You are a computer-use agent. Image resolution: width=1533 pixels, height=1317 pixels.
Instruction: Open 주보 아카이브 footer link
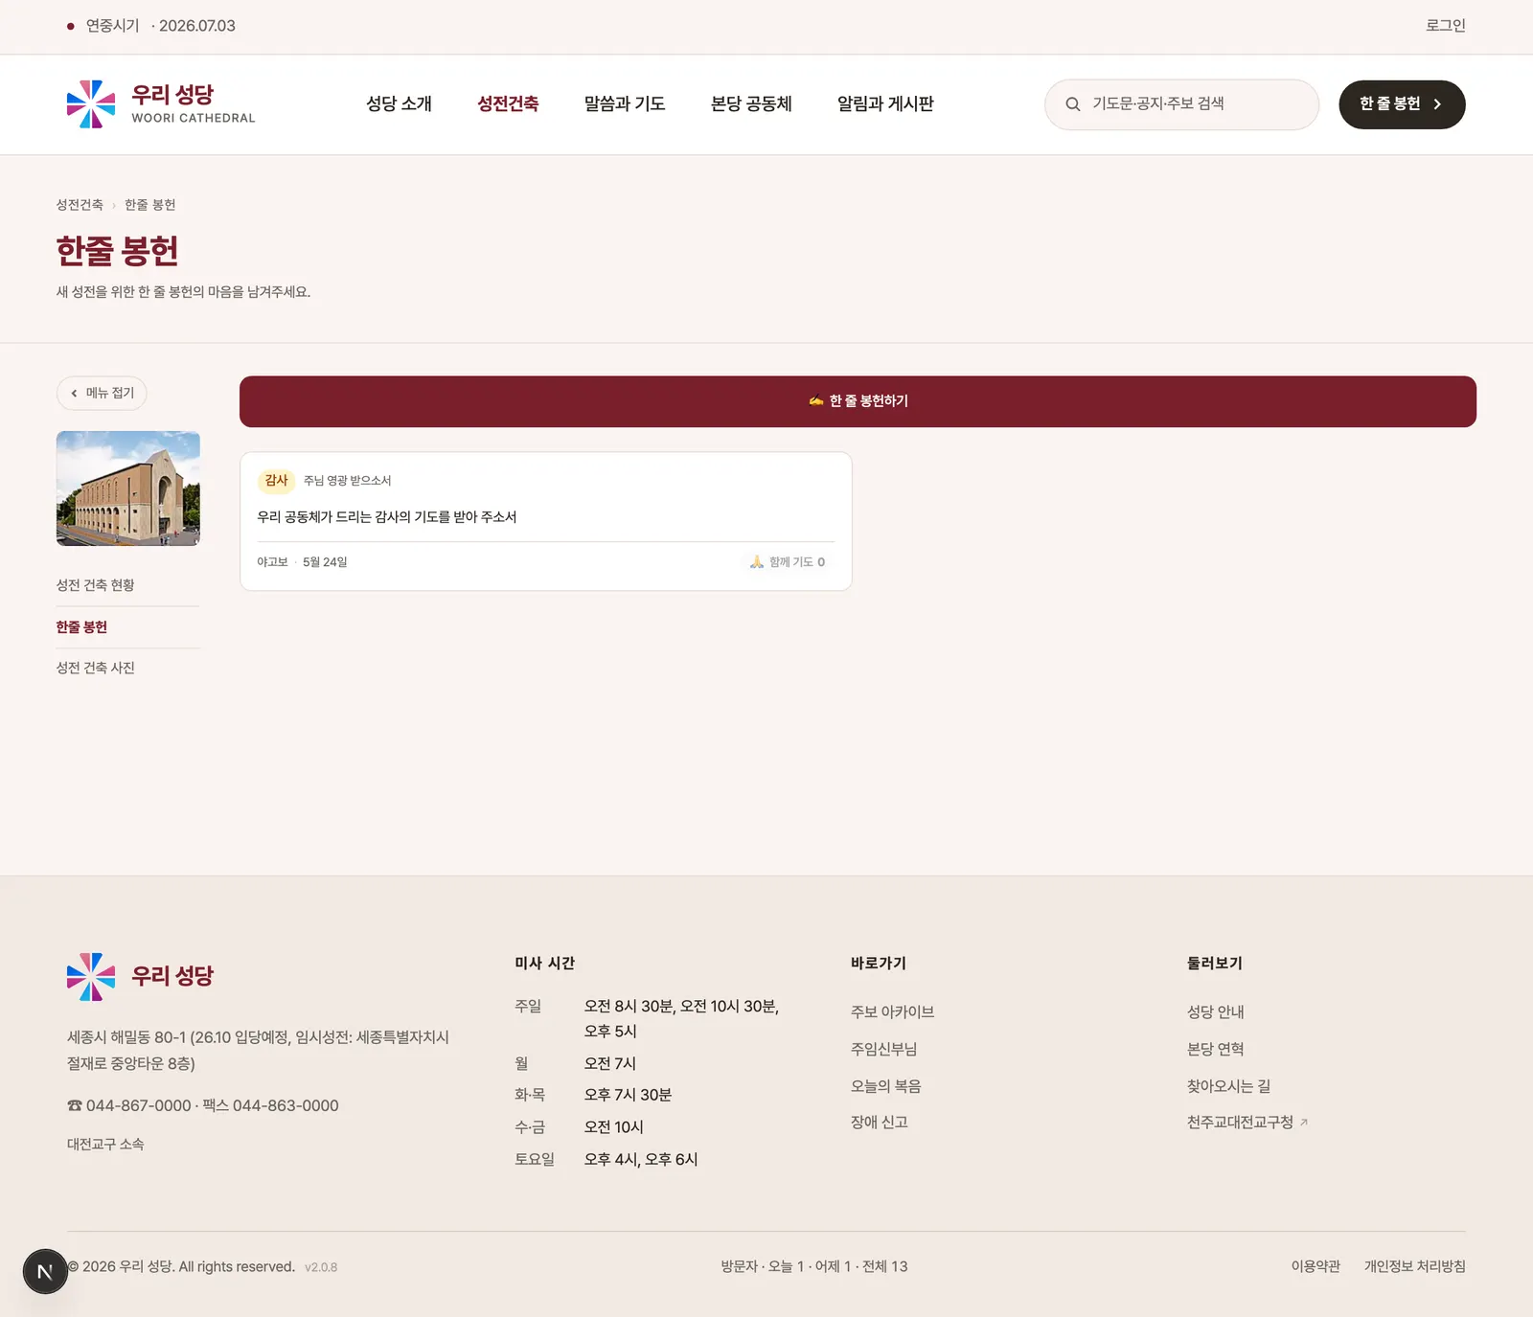pos(892,1012)
